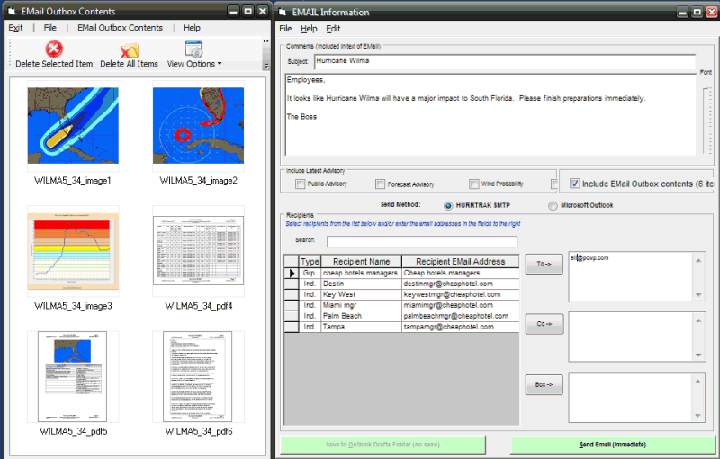Enable the Public Advisory checkbox
This screenshot has width=720, height=459.
[301, 184]
